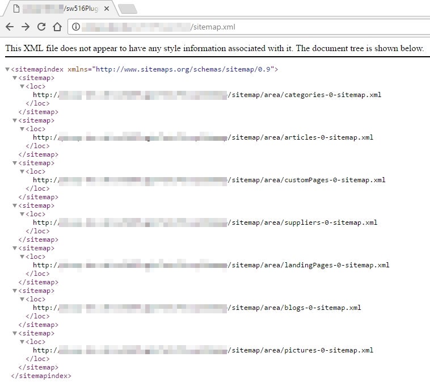The width and height of the screenshot is (430, 382).
Task: Collapse the root sitemapindex node
Action: point(7,69)
